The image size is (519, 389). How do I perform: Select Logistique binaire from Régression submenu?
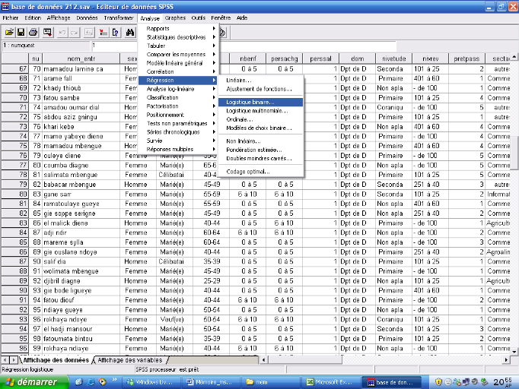point(250,101)
